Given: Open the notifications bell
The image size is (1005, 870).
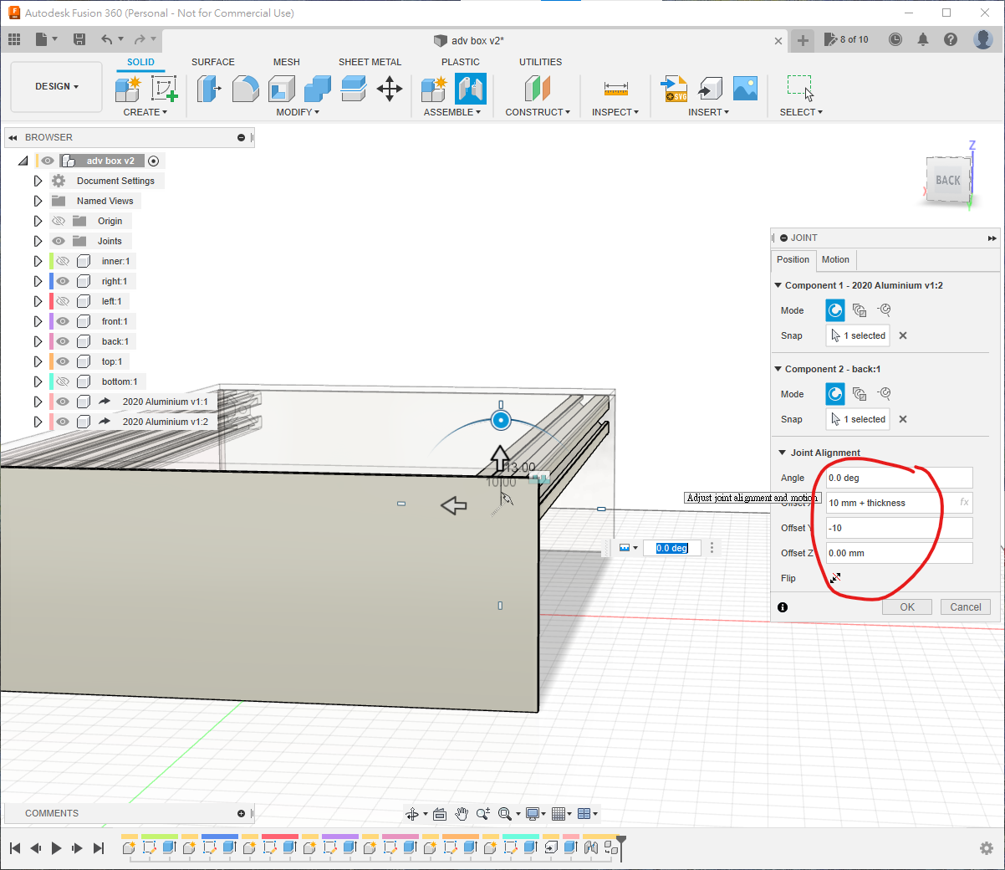Looking at the screenshot, I should pyautogui.click(x=922, y=39).
